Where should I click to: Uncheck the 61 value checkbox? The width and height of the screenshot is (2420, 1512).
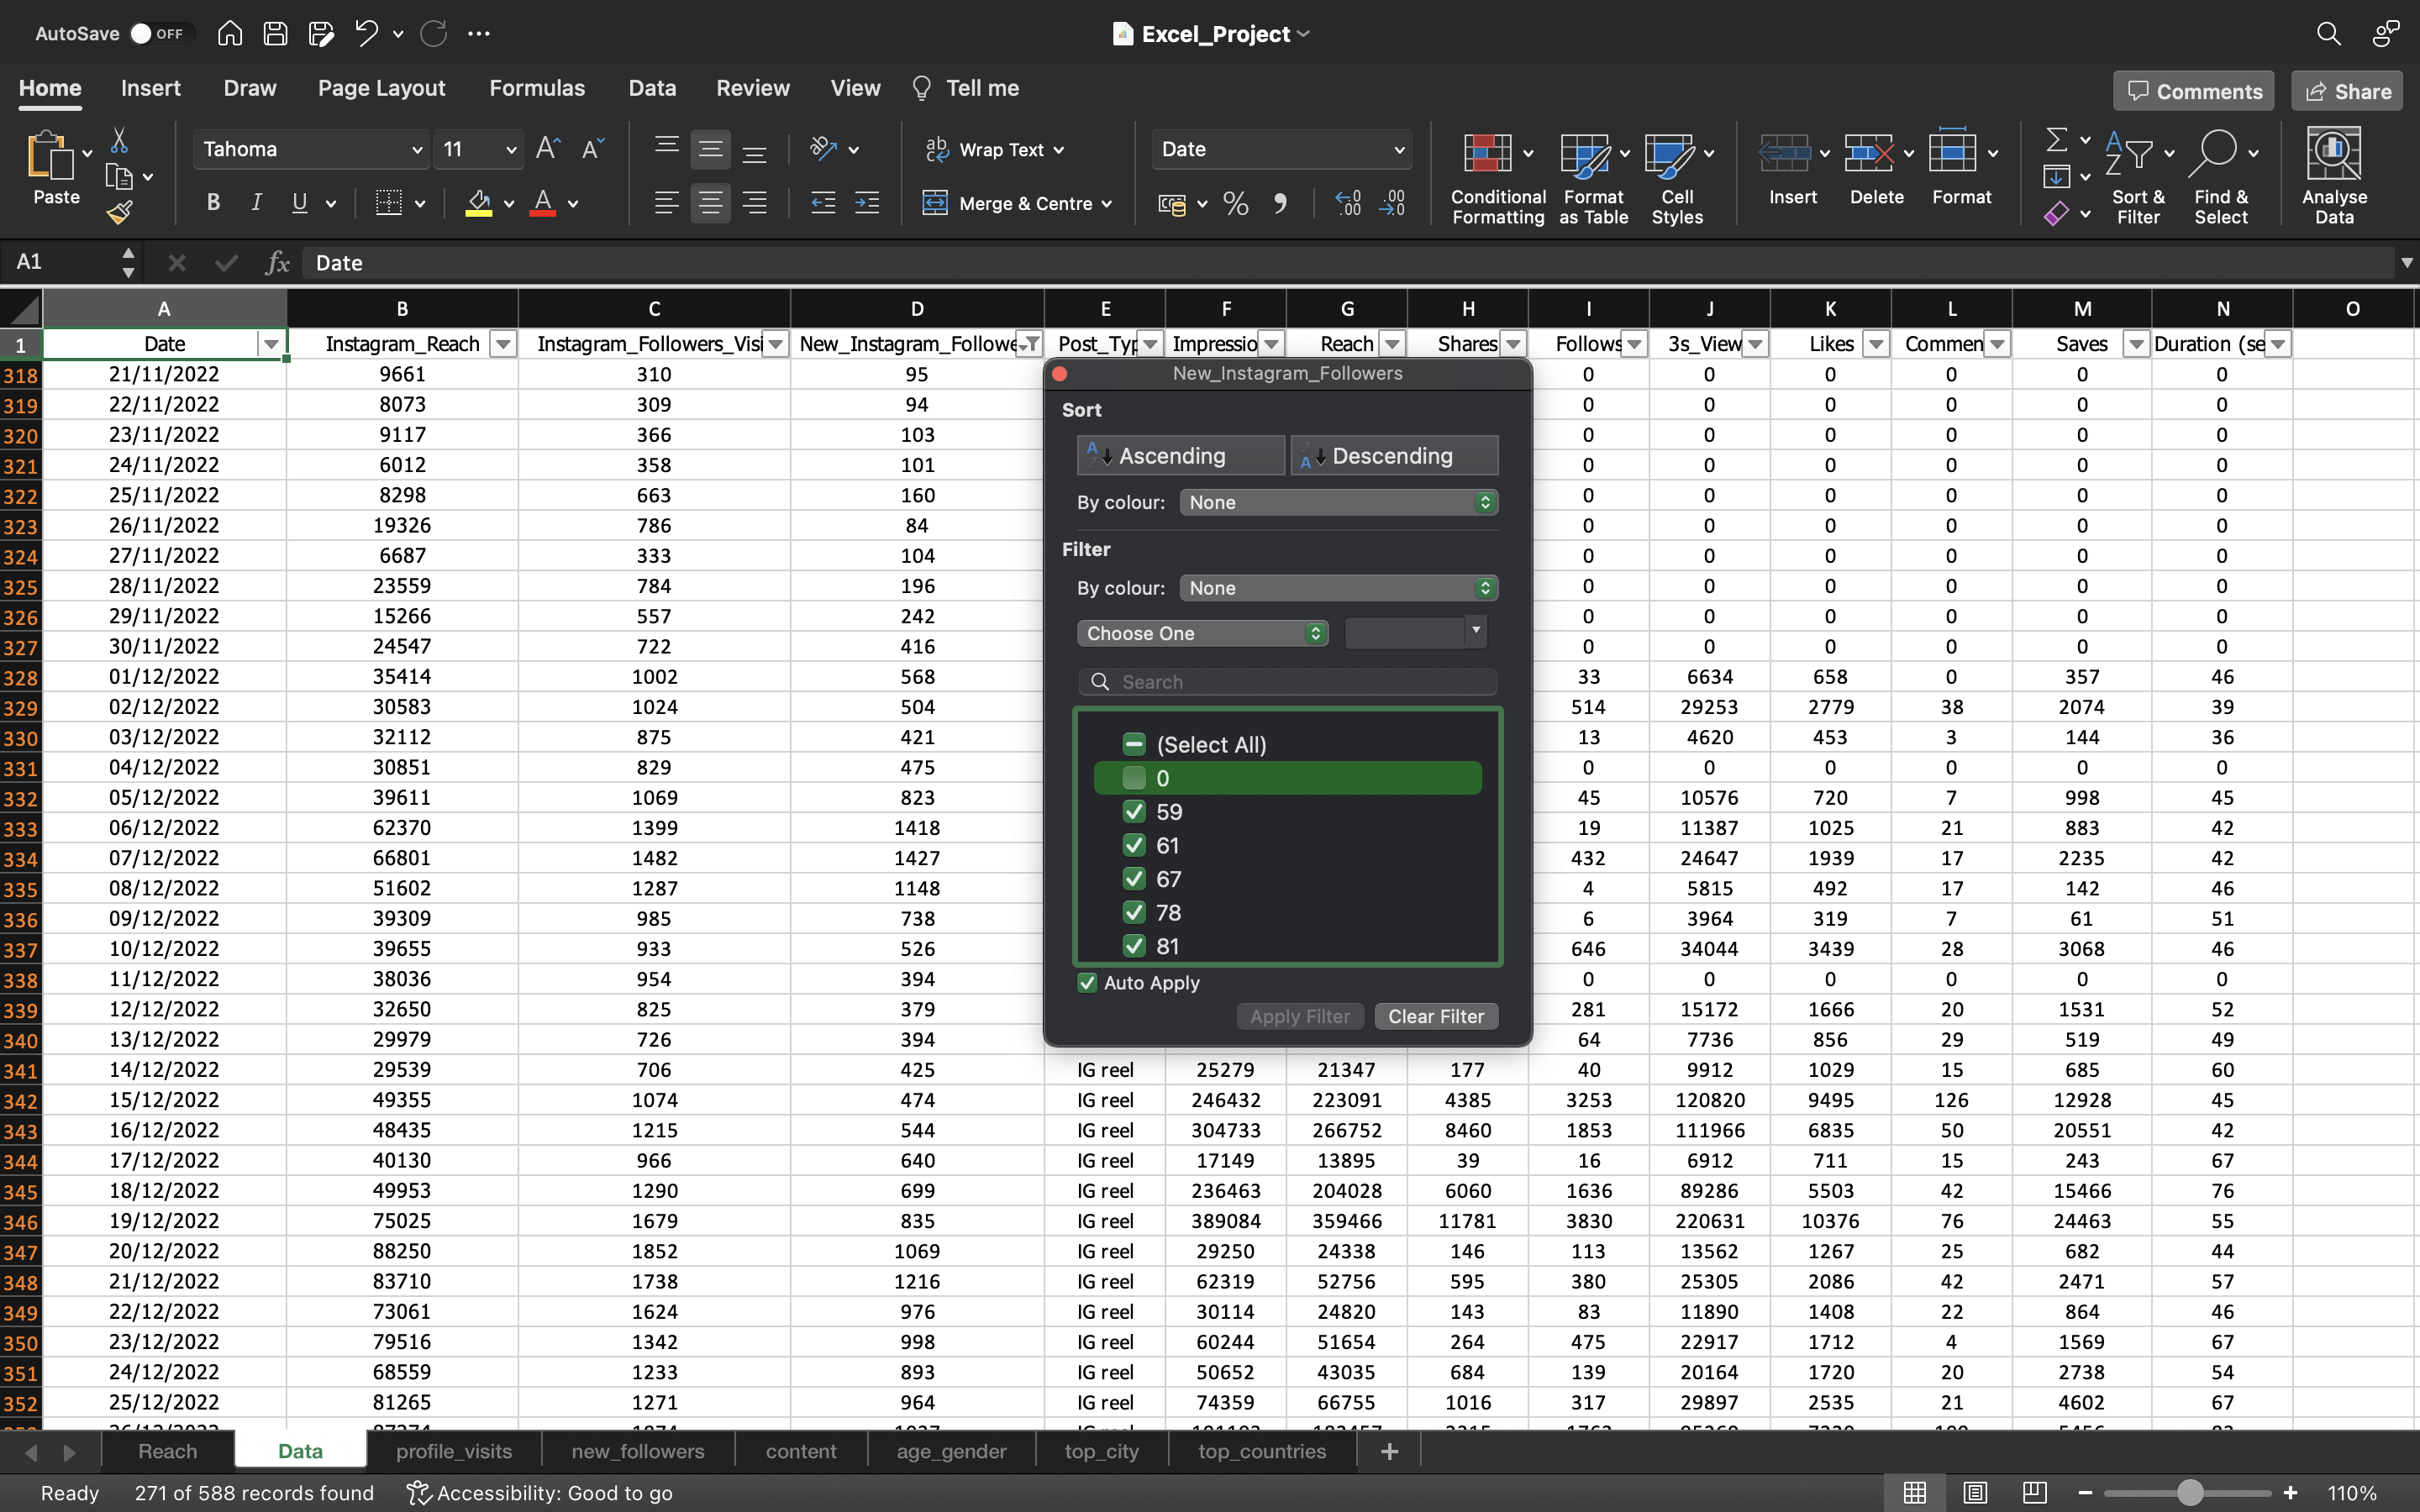[1133, 845]
